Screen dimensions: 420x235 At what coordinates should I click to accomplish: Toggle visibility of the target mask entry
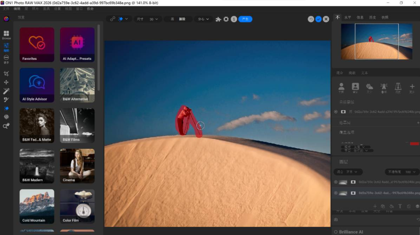(x=336, y=112)
